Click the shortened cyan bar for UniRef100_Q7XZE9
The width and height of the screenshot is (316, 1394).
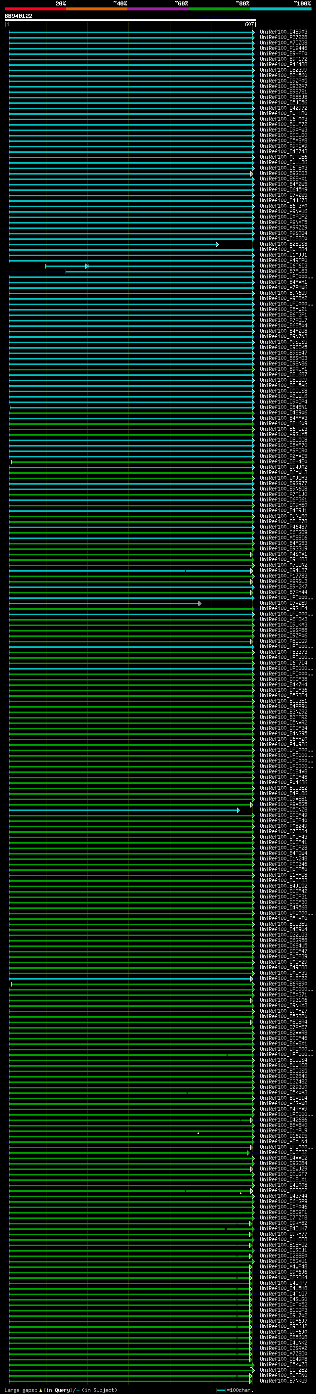click(105, 603)
